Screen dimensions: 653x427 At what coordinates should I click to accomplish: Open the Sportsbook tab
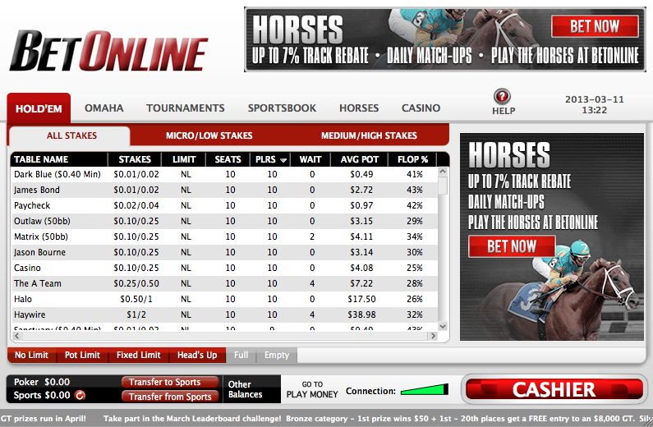(282, 108)
